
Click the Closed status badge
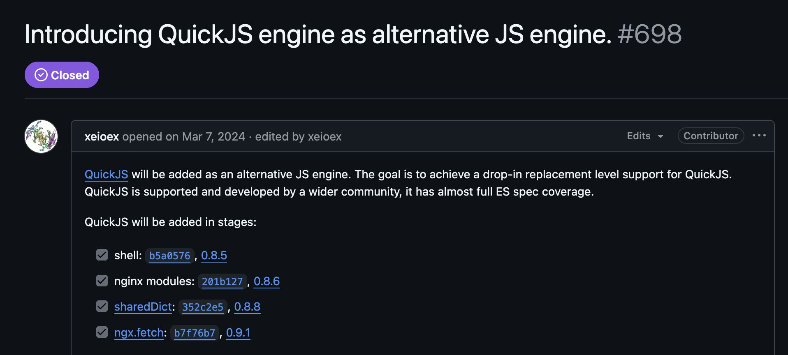(62, 75)
